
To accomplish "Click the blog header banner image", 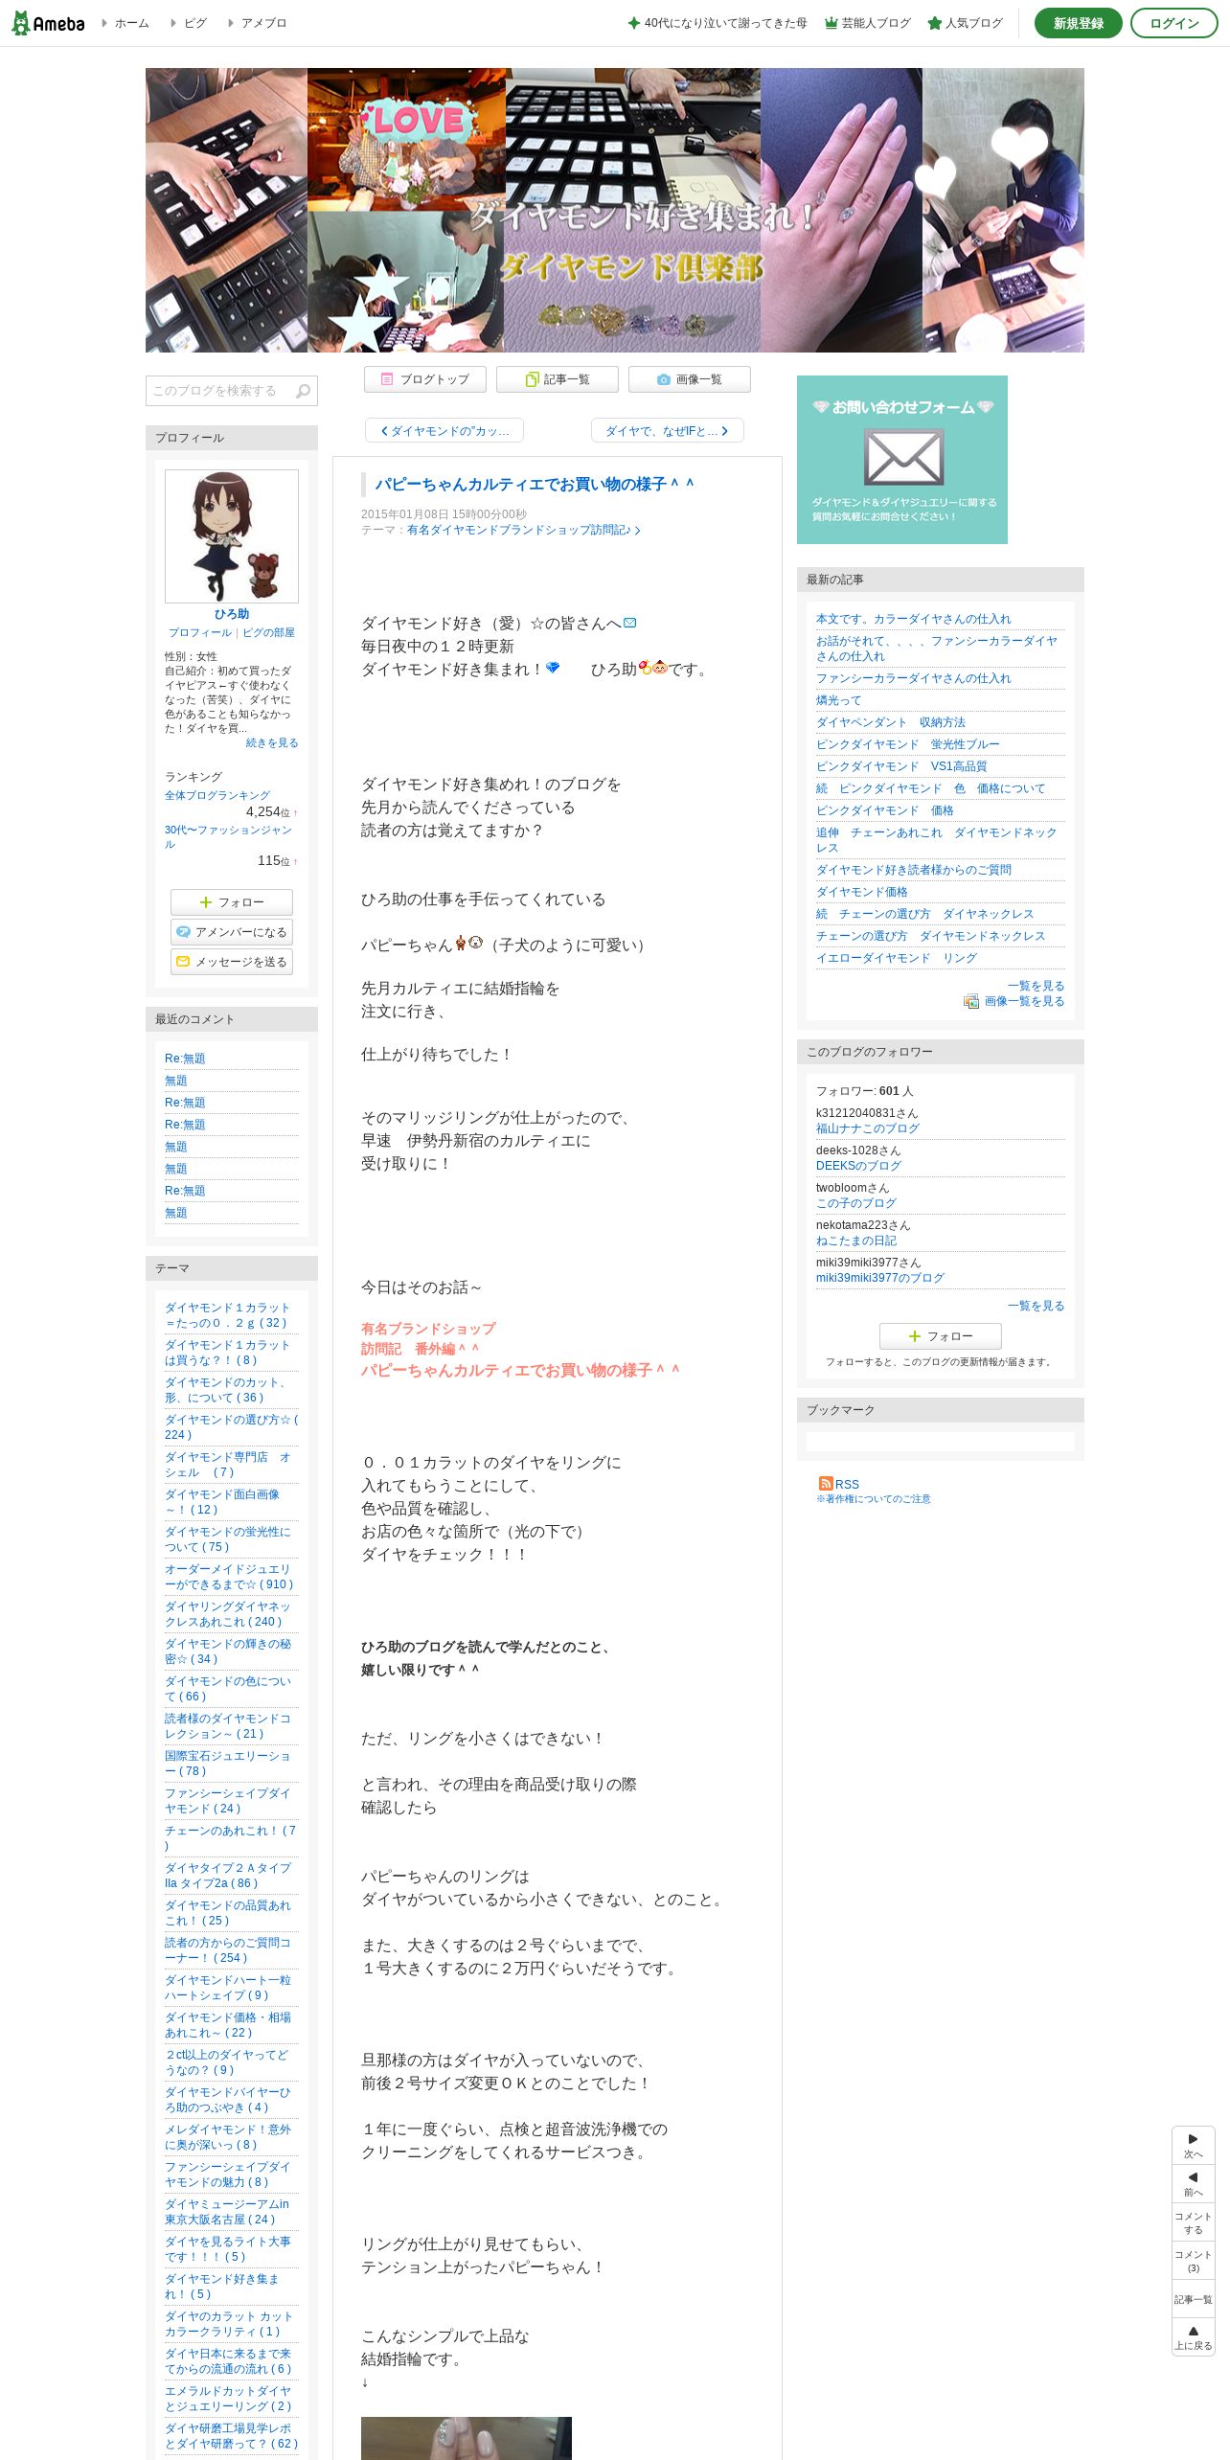I will (615, 210).
